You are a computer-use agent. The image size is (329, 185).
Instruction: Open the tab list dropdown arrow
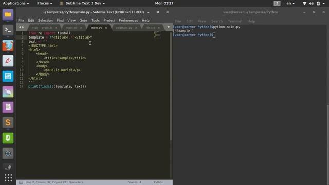[x=168, y=27]
